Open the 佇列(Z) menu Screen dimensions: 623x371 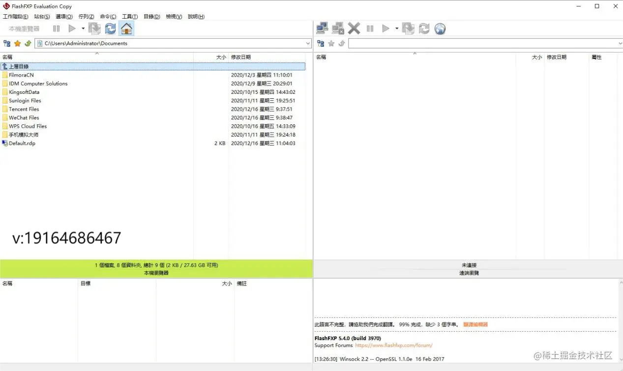pyautogui.click(x=86, y=16)
